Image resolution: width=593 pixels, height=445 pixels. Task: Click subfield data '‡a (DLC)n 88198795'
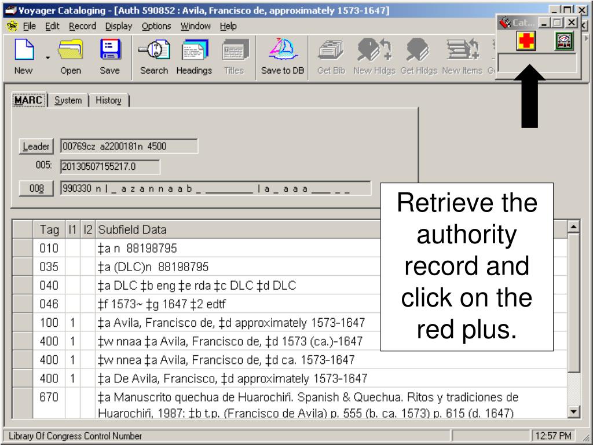(153, 267)
